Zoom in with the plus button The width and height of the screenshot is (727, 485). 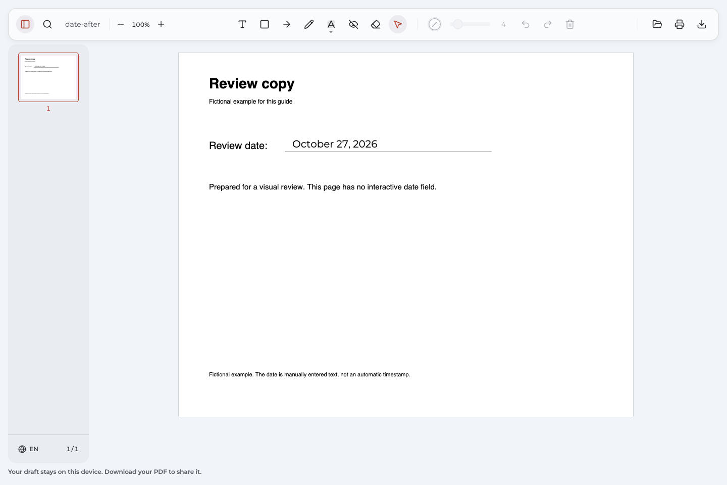161,24
